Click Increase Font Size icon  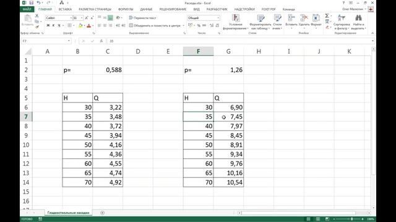coord(87,18)
